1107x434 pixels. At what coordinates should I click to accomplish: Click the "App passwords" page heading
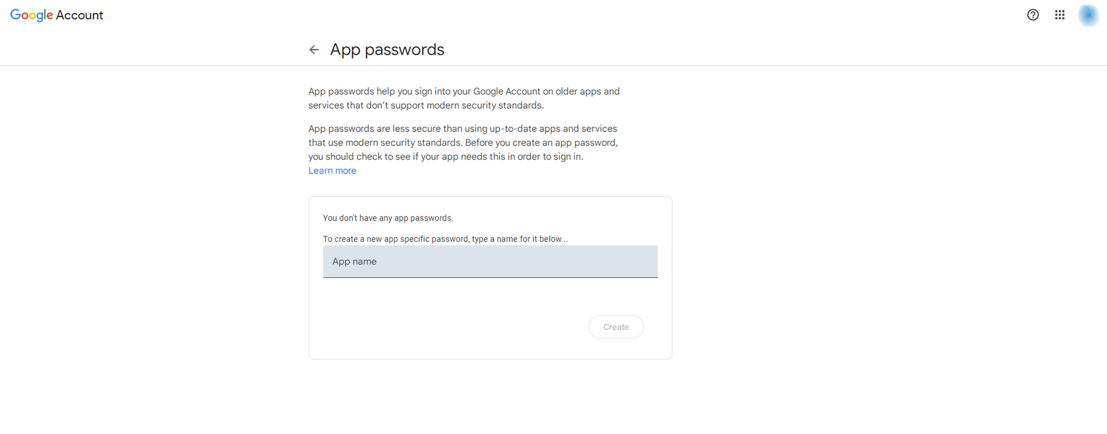pos(387,50)
